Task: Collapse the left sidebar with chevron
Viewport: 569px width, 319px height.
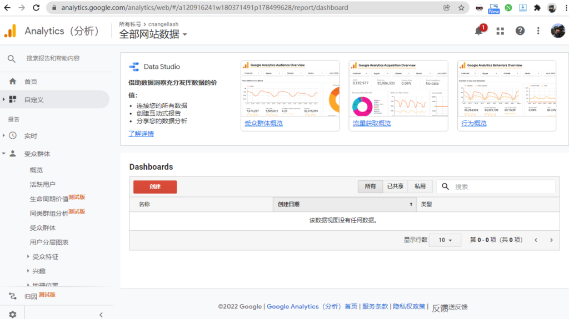Action: pyautogui.click(x=101, y=315)
